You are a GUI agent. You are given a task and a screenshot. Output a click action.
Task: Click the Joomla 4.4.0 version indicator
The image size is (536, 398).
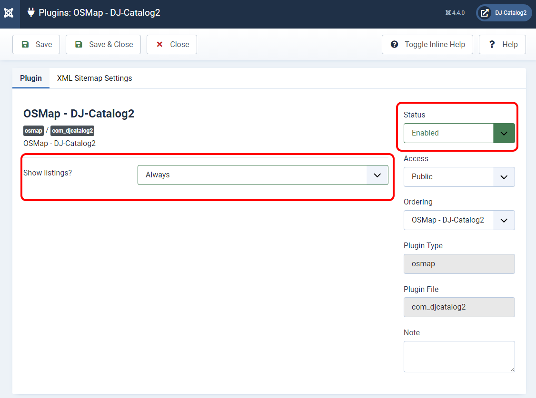pyautogui.click(x=455, y=13)
